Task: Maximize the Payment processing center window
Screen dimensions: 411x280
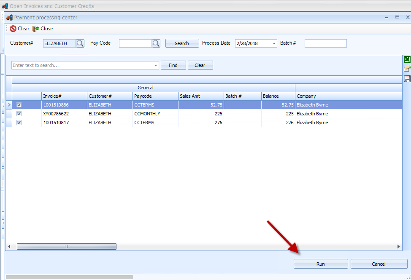Action: click(x=397, y=17)
